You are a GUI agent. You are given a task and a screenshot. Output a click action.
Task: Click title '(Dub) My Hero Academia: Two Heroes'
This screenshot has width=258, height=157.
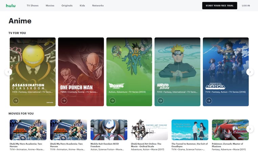[x=66, y=145]
